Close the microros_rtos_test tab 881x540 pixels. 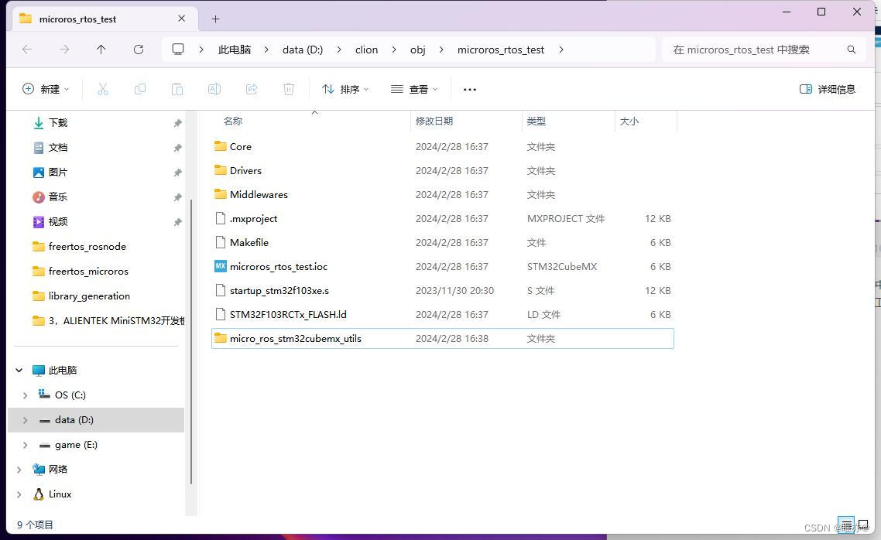click(181, 19)
